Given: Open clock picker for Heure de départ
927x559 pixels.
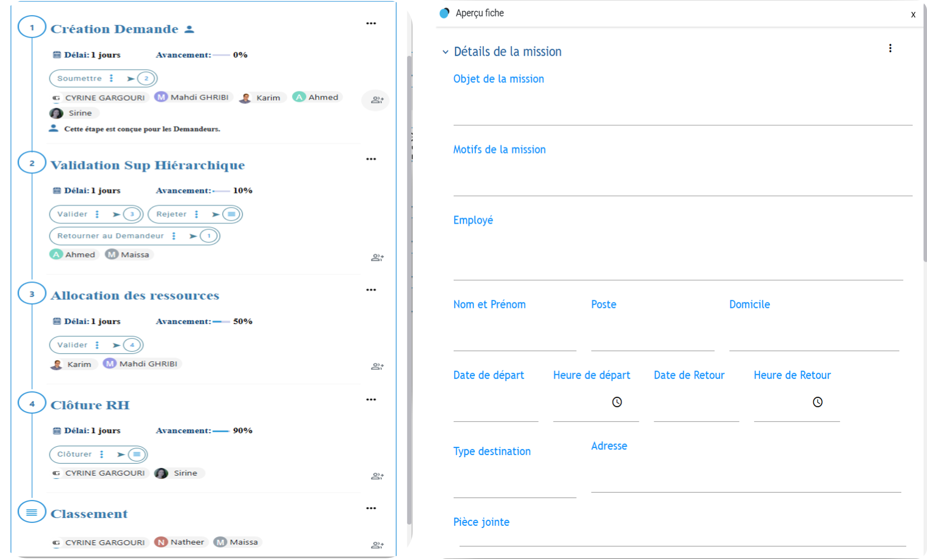Looking at the screenshot, I should pyautogui.click(x=617, y=402).
